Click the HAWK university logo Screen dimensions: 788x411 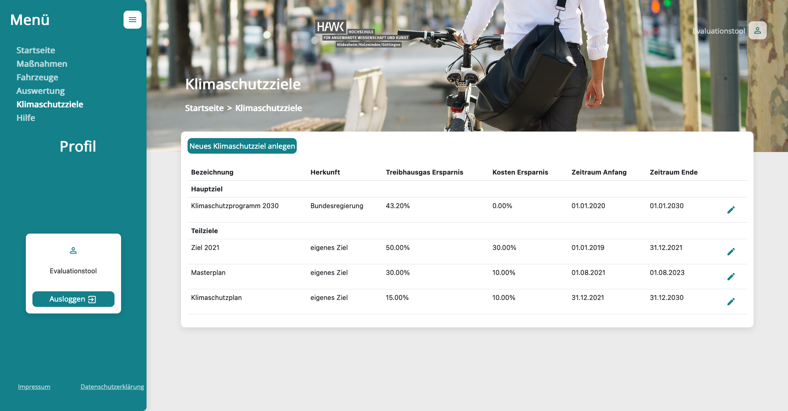click(362, 34)
